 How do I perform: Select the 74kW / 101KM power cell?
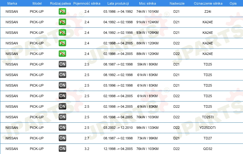pyautogui.click(x=147, y=11)
